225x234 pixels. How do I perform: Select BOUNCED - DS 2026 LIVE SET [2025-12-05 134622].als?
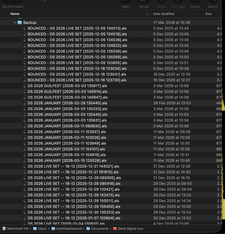click(77, 46)
